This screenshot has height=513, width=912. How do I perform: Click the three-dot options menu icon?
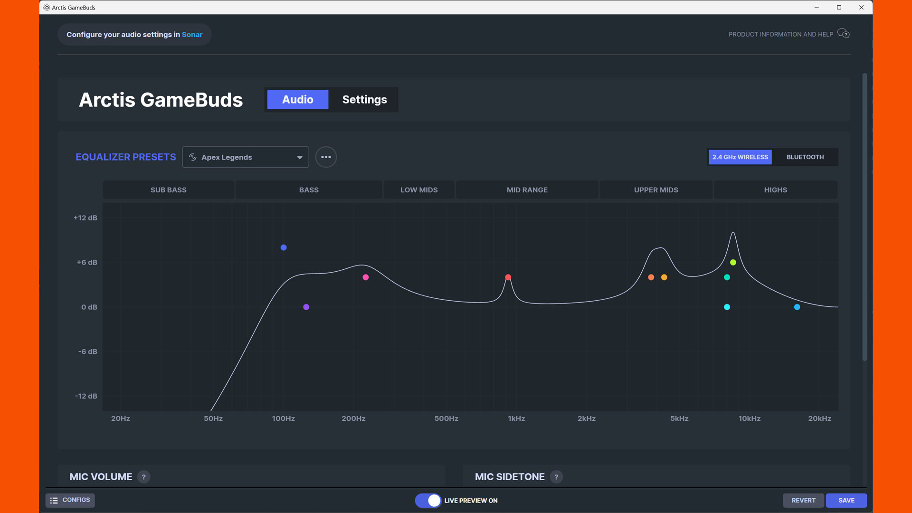click(326, 157)
